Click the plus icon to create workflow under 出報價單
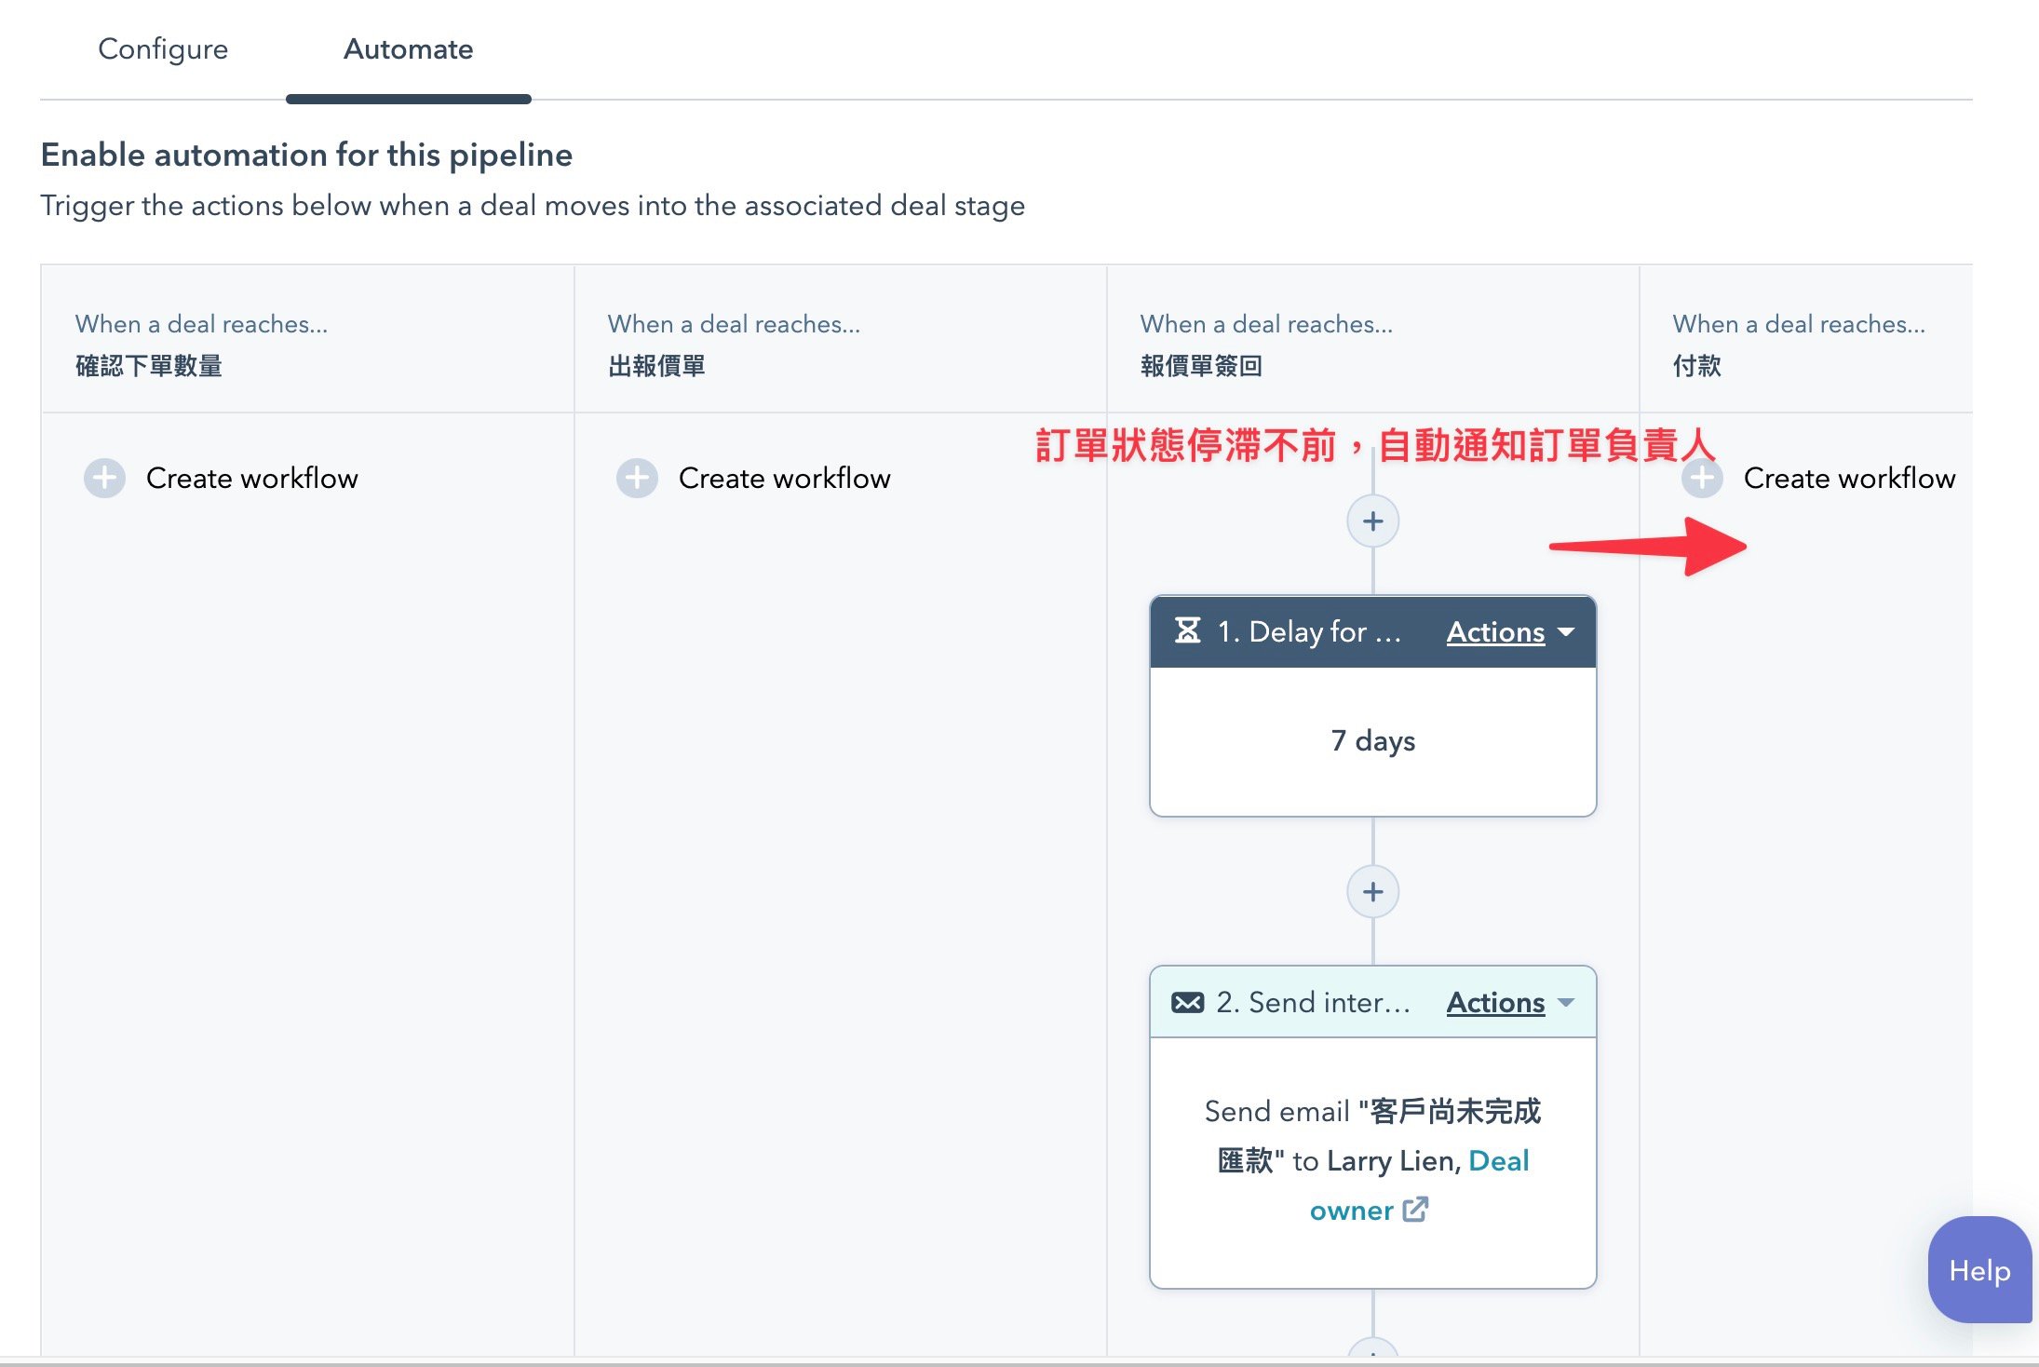Screen dimensions: 2039x1367 click(636, 478)
